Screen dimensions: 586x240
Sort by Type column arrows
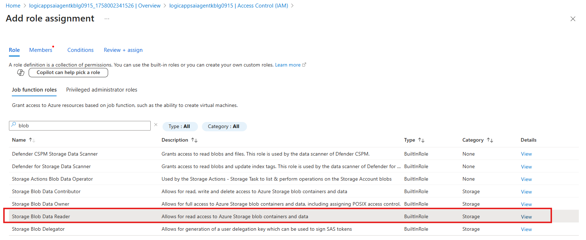[421, 140]
